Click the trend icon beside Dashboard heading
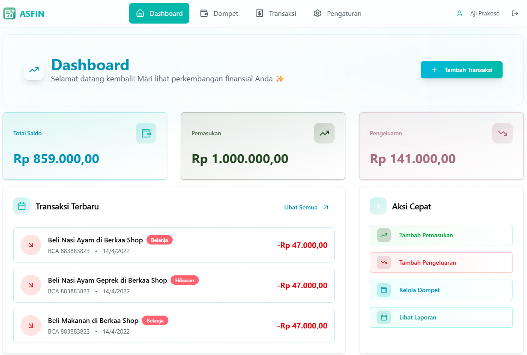This screenshot has width=527, height=355. (x=34, y=70)
